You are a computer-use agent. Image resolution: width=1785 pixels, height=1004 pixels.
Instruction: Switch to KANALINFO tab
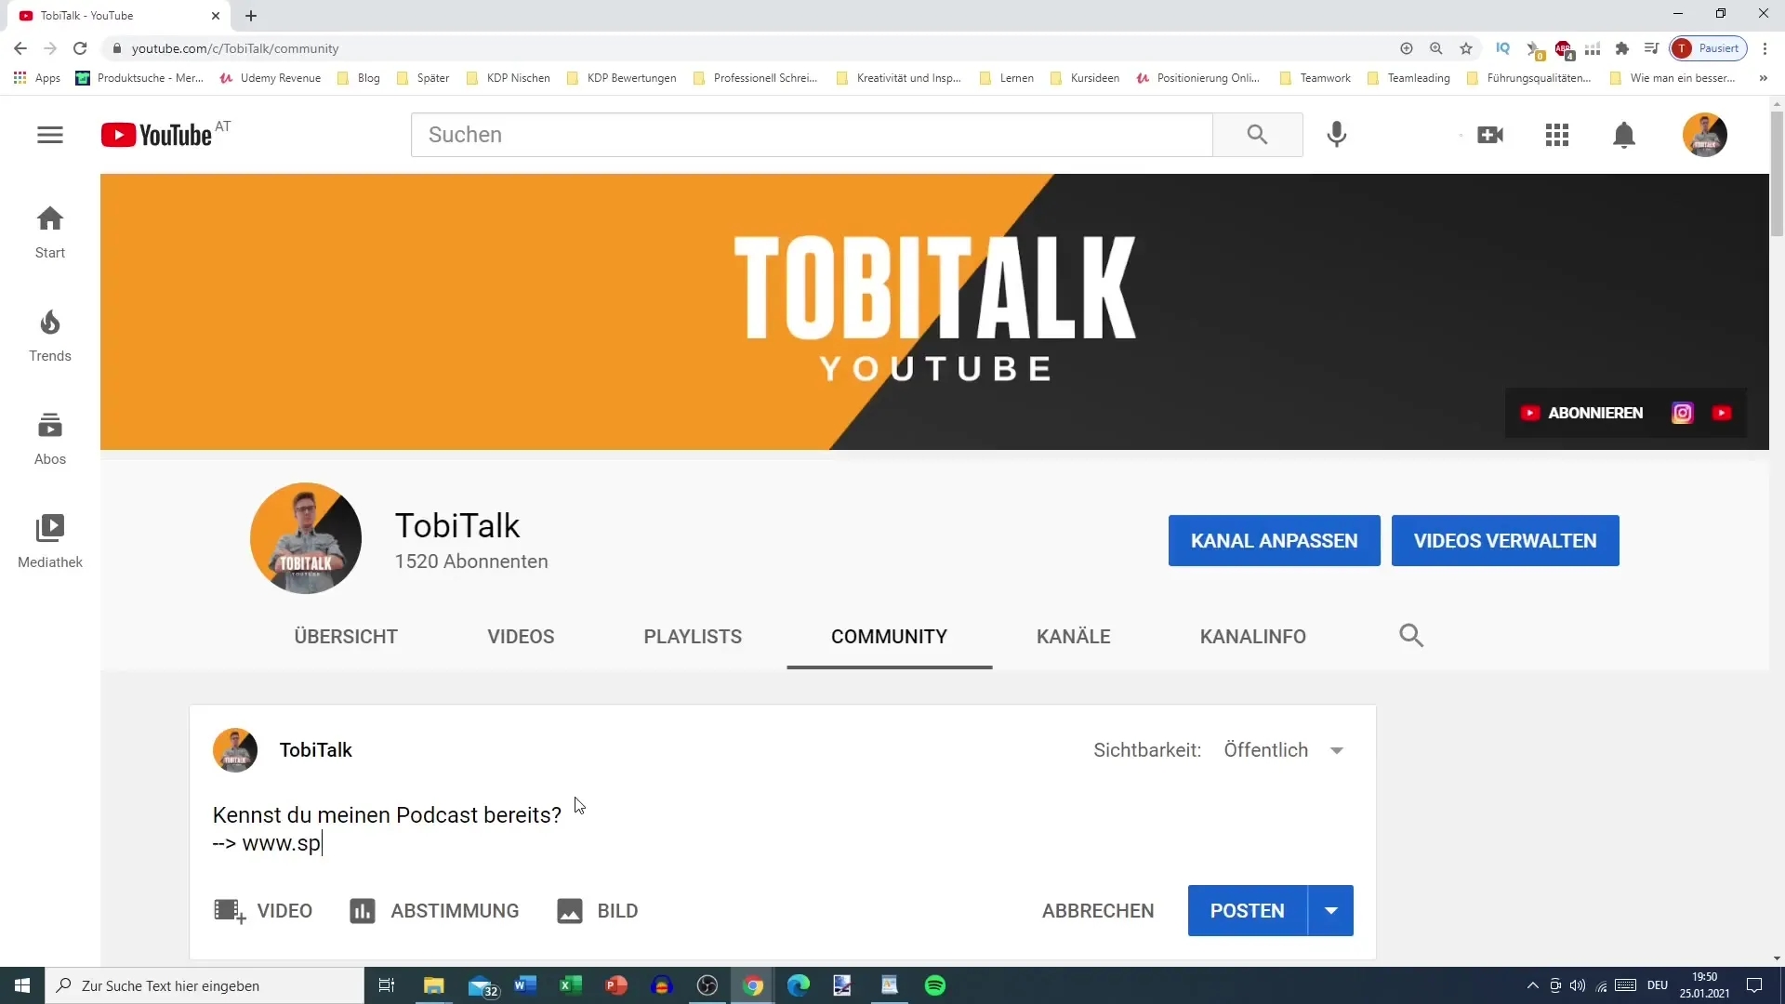pyautogui.click(x=1253, y=637)
